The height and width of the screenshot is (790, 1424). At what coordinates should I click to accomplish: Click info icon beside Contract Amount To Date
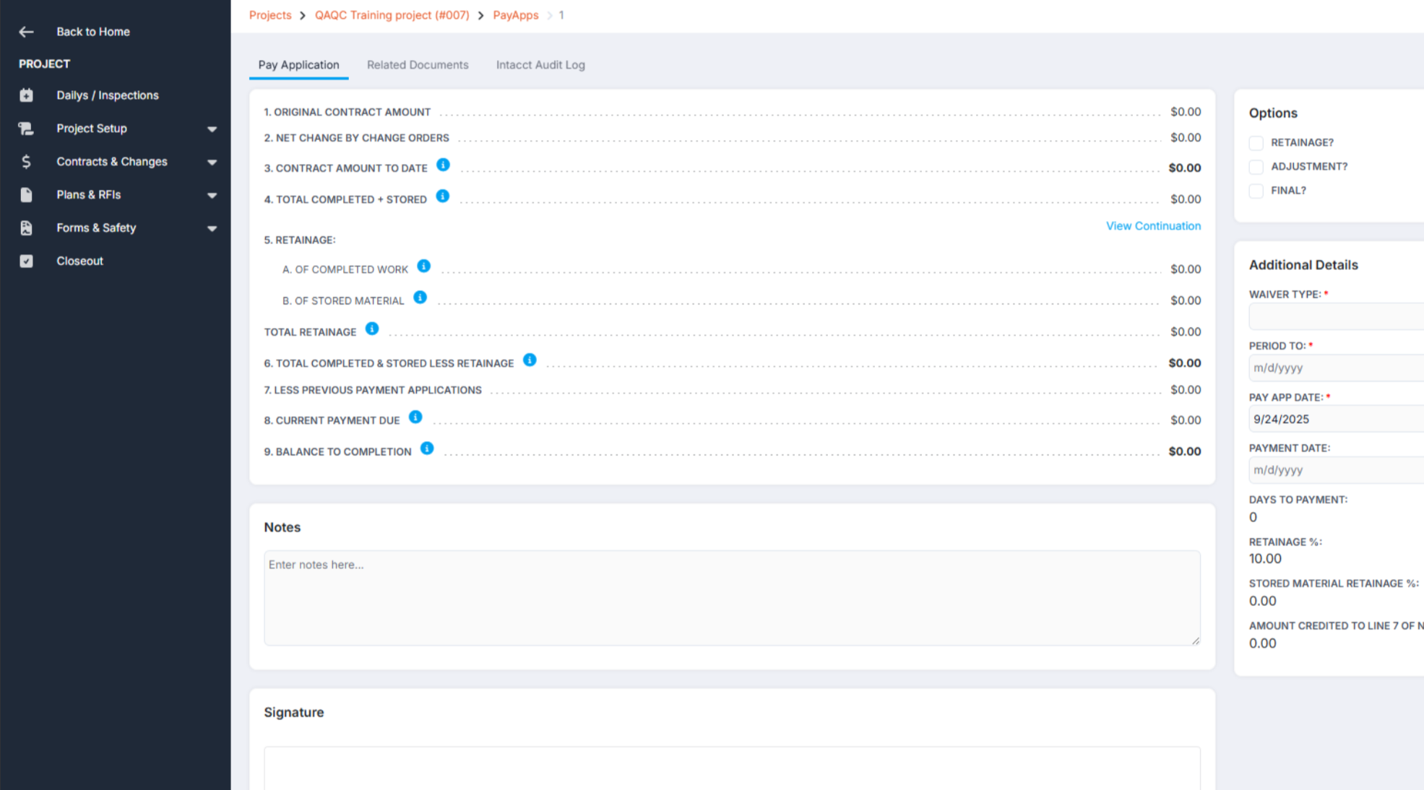[443, 165]
